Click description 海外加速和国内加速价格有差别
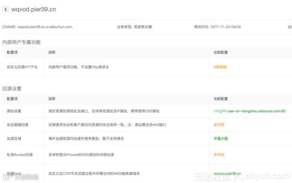This screenshot has width=292, height=183. point(86,138)
